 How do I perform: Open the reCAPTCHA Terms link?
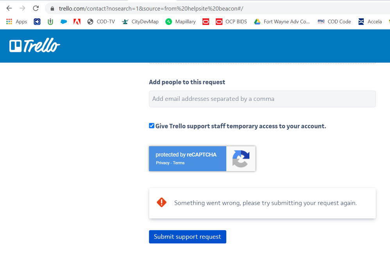pyautogui.click(x=179, y=163)
